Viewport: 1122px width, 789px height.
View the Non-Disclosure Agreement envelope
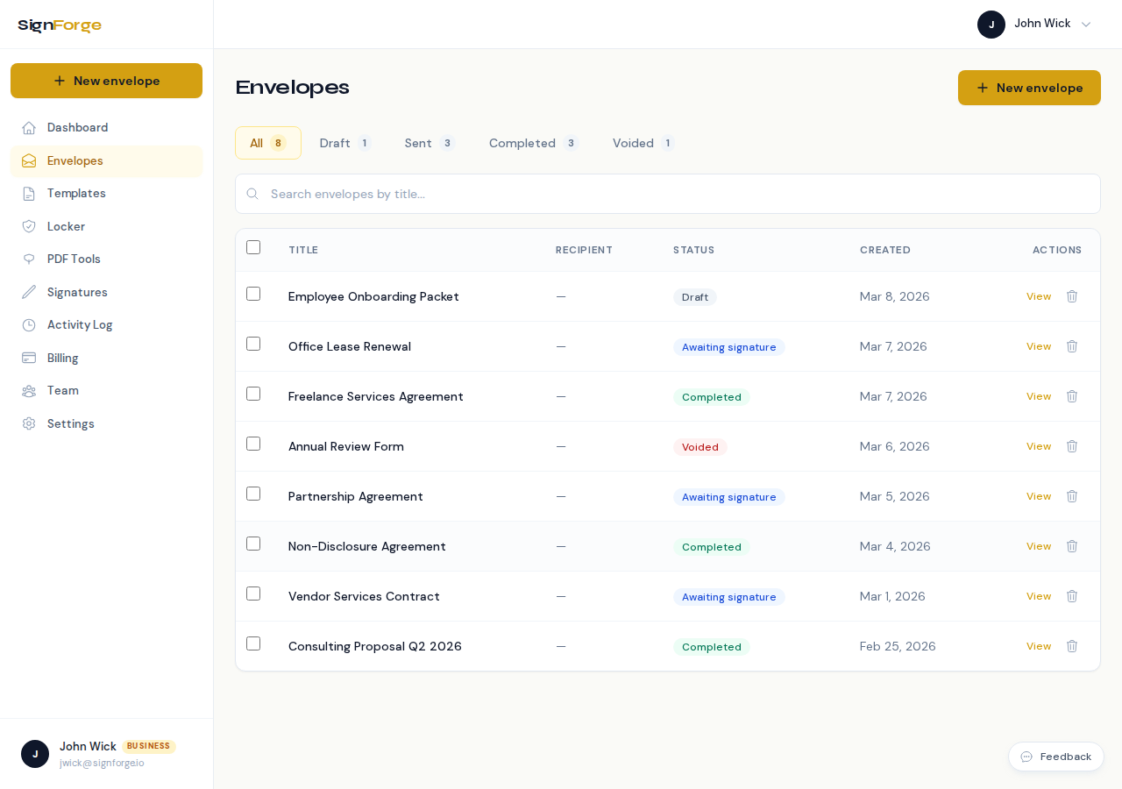pos(1039,546)
